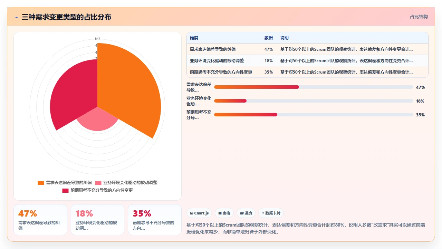
Task: Click legend text 前期思考不充分导致的方向性变更
Action: tap(102, 190)
